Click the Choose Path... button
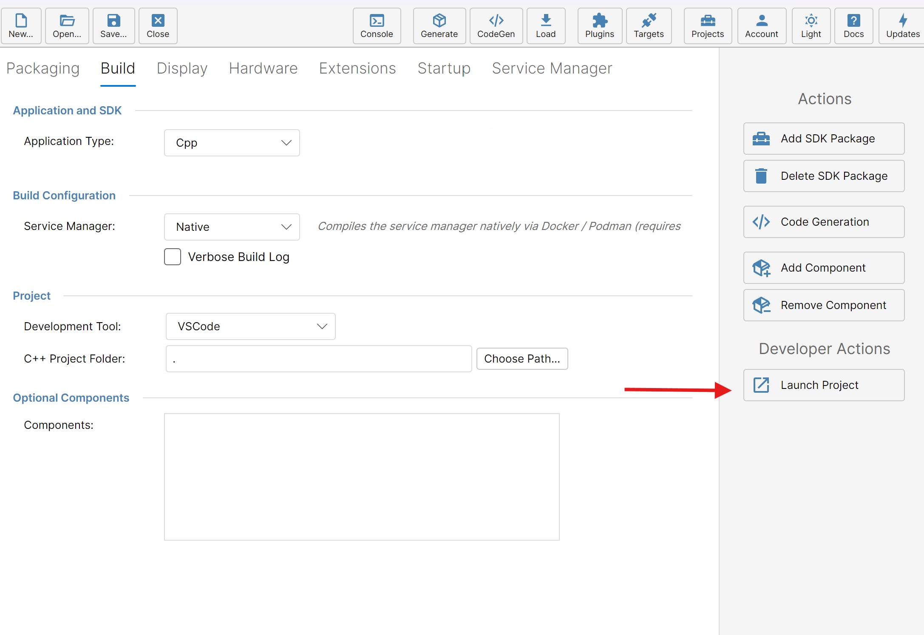Viewport: 924px width, 635px height. [x=522, y=359]
